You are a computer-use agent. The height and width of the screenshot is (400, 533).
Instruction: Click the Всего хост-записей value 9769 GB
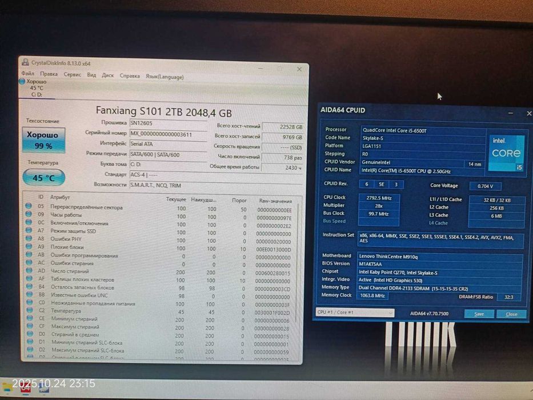click(x=283, y=137)
